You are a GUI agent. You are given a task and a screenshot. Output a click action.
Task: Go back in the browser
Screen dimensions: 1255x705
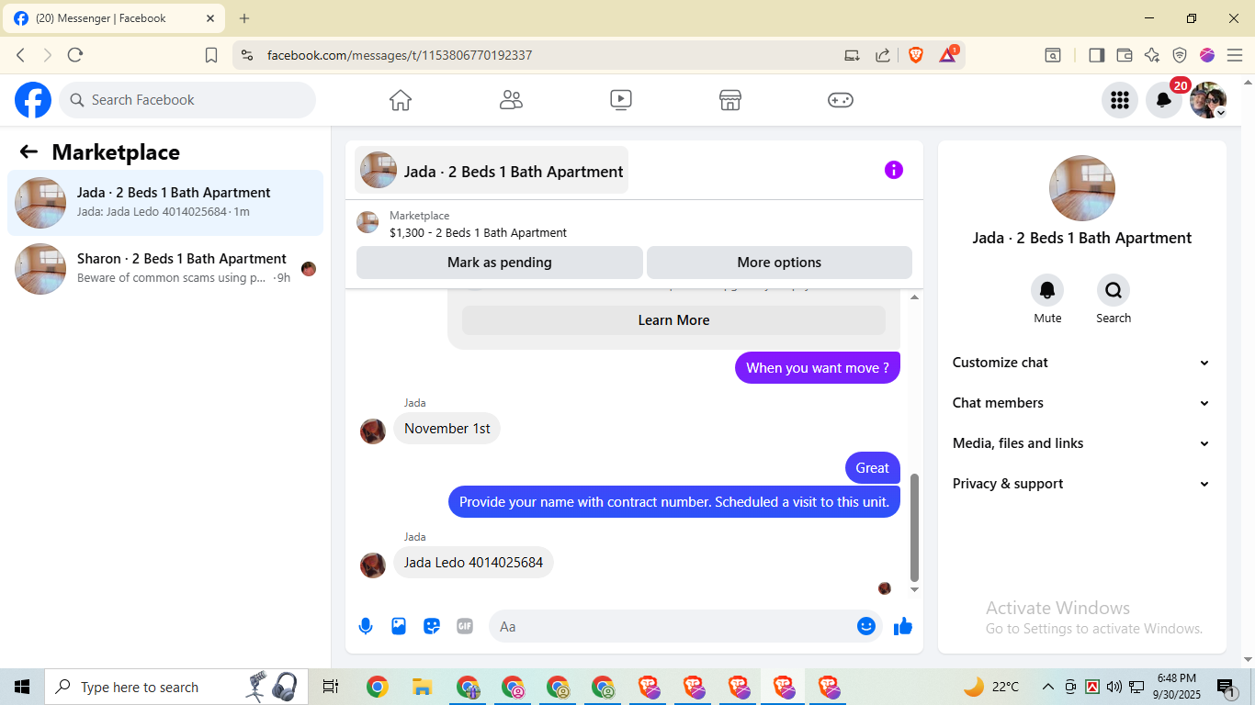(x=20, y=55)
